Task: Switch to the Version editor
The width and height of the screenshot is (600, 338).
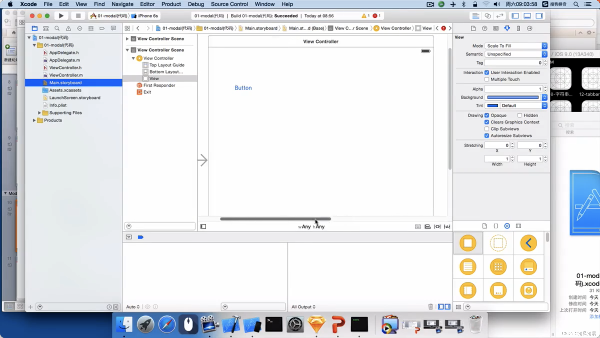Action: coord(499,16)
